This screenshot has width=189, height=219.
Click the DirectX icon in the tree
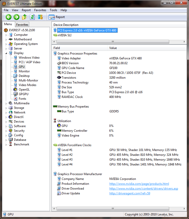point(10,117)
